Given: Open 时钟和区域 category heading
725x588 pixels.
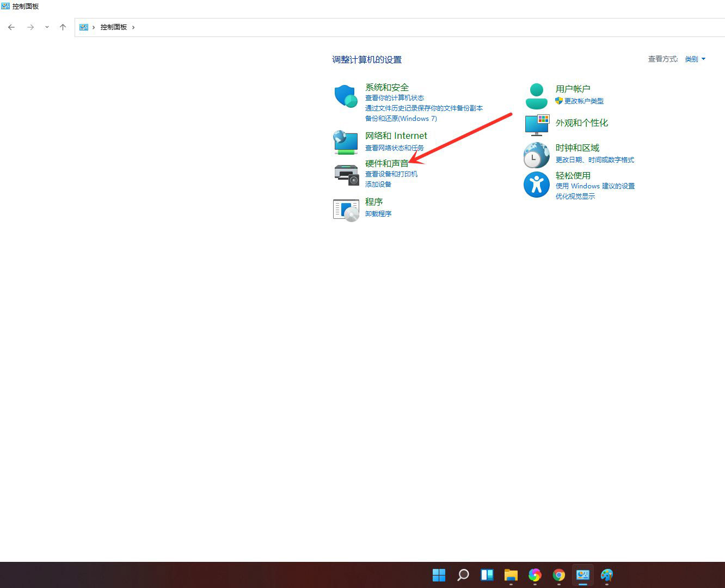Looking at the screenshot, I should click(x=577, y=148).
